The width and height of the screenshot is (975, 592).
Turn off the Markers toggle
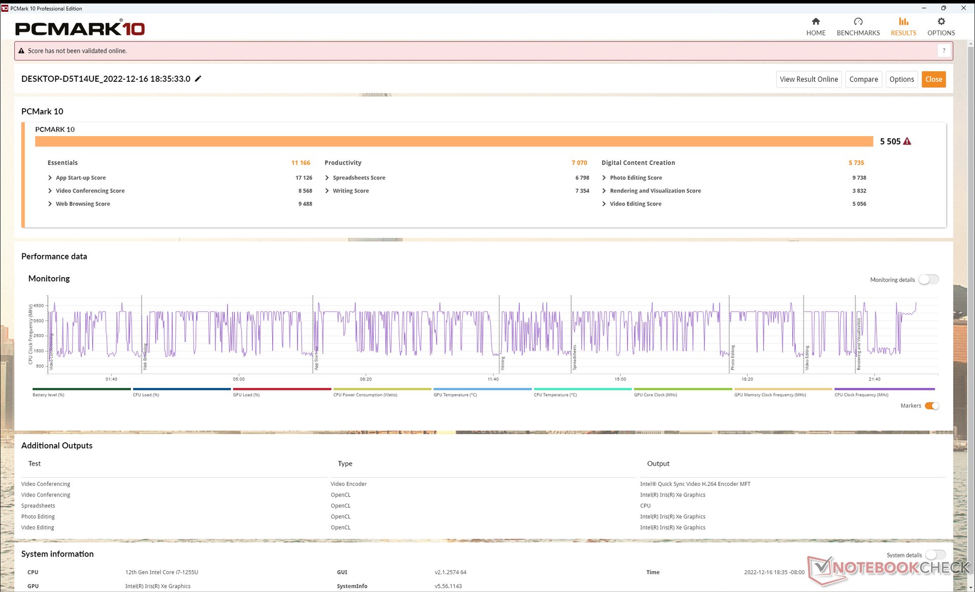point(931,406)
